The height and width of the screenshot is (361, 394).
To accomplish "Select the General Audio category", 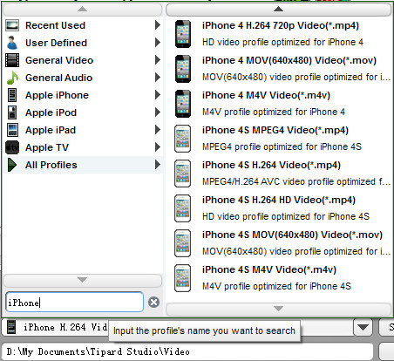I will click(x=83, y=78).
